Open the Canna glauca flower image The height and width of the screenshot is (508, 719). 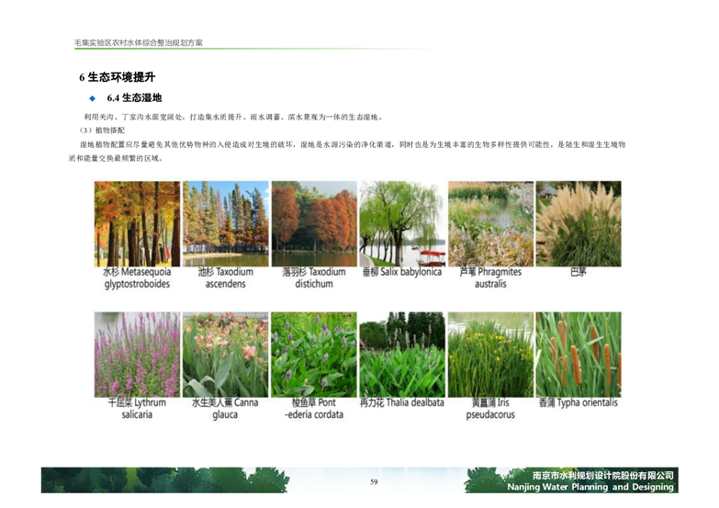(225, 354)
